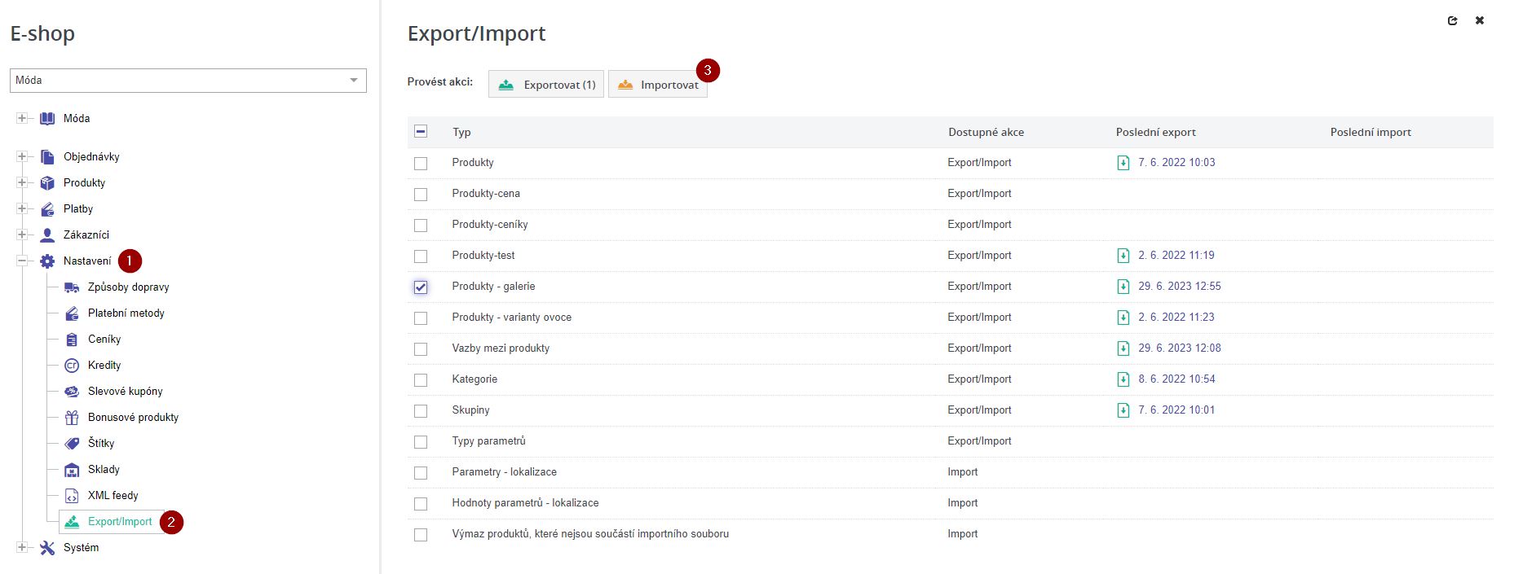
Task: Expand the Platby tree node
Action: click(22, 209)
